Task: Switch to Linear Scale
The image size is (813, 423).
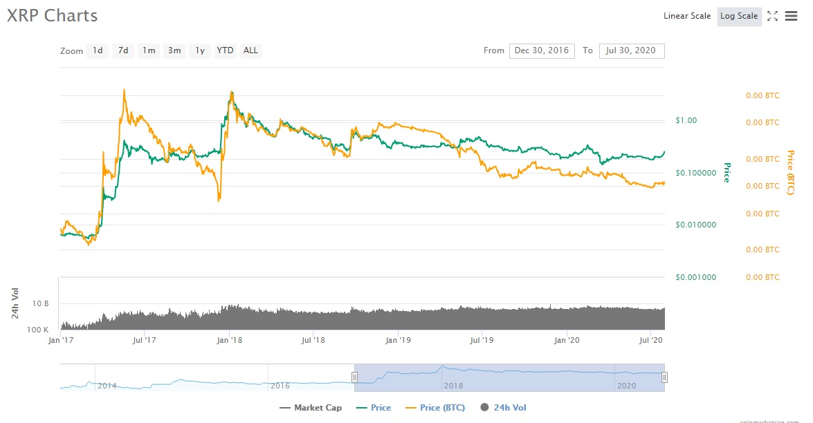Action: point(687,16)
